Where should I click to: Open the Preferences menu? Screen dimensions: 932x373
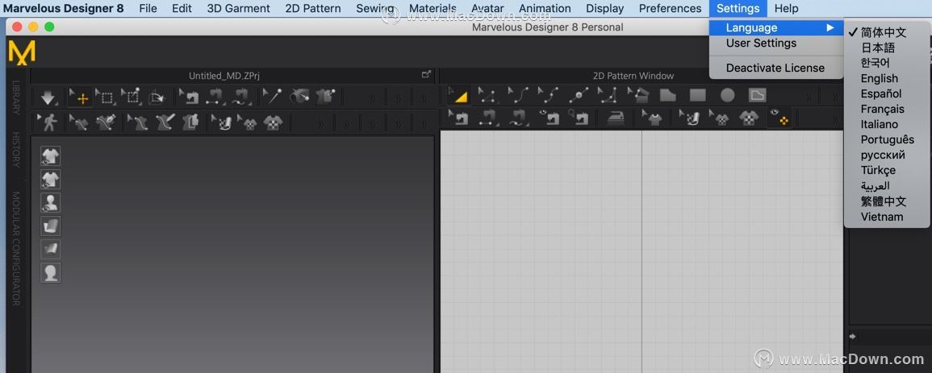pyautogui.click(x=670, y=8)
